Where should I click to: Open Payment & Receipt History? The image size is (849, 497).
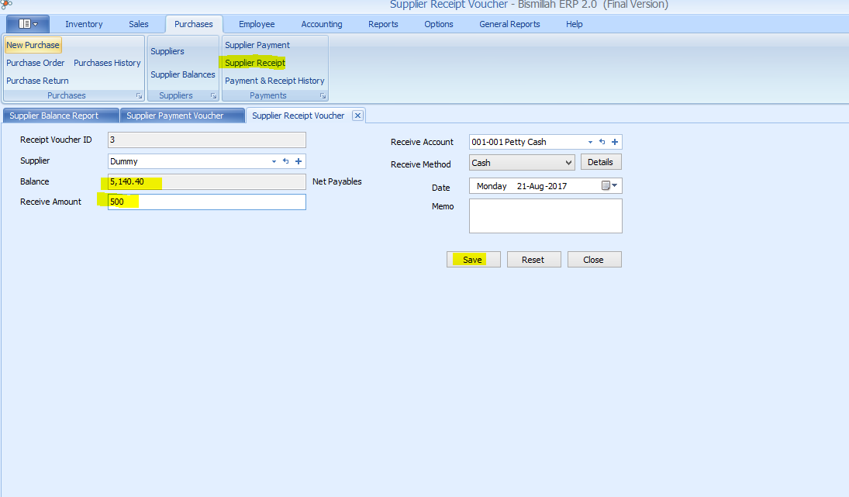274,81
